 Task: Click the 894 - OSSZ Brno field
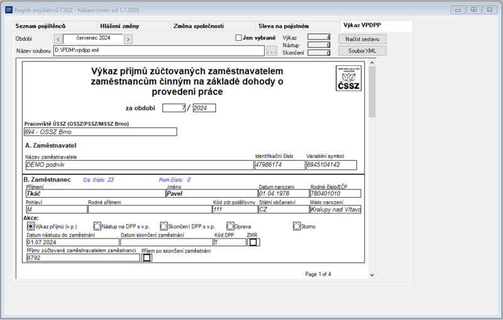click(x=101, y=132)
